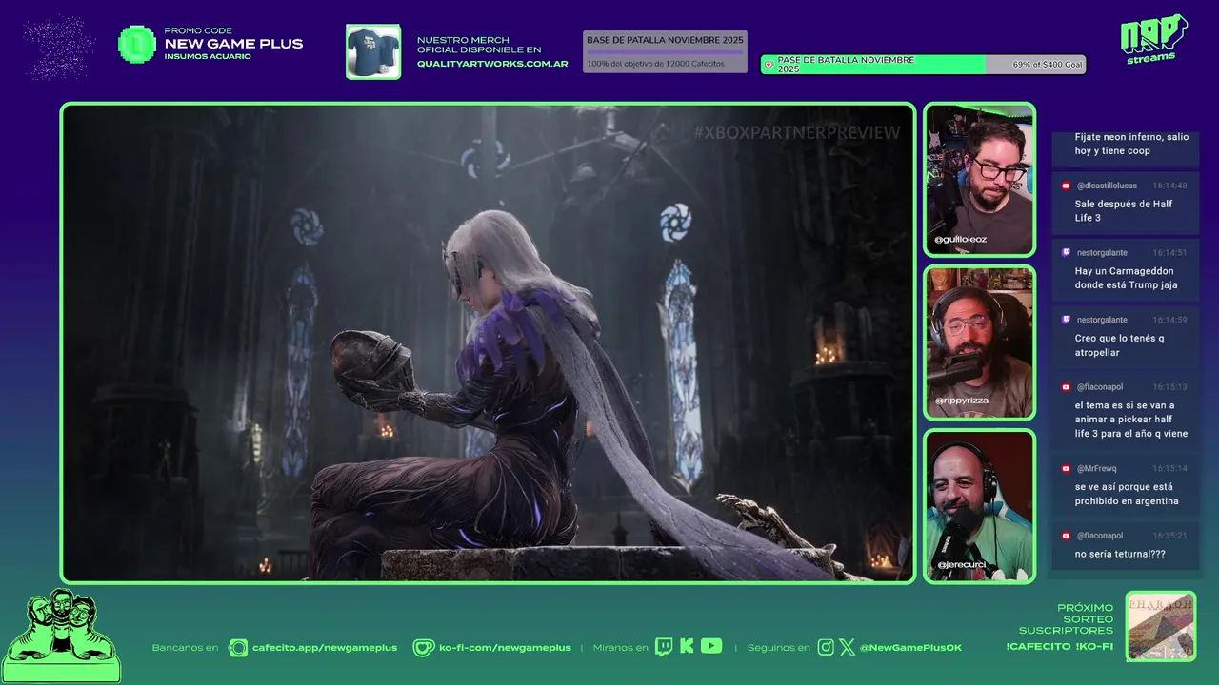Click nestorgalante username at 16:14:59
Viewport: 1219px width, 685px height.
tap(1102, 320)
